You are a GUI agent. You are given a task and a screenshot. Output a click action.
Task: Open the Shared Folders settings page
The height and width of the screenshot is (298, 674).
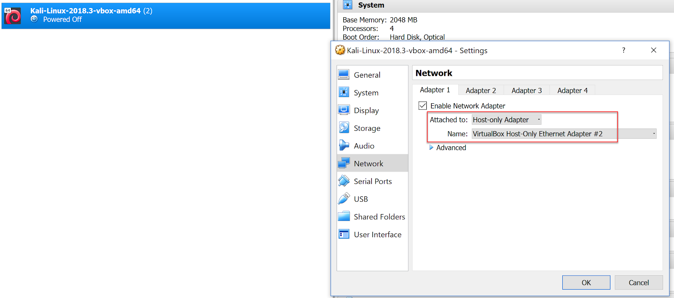(372, 216)
